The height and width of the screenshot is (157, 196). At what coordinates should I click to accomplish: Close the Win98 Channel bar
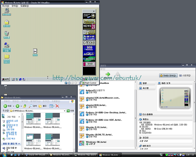[94, 11]
